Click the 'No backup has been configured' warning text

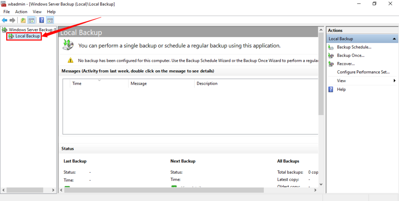[x=198, y=60]
